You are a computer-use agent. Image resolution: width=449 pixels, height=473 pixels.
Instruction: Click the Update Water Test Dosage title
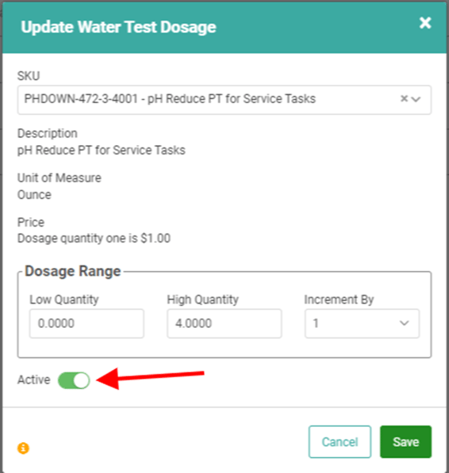coord(118,27)
